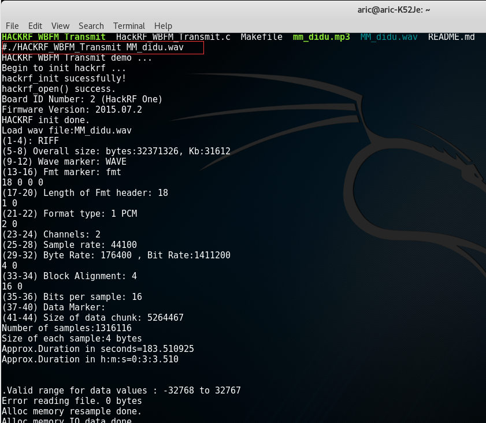Click the 'HACKRF WBFM Transmit demo ...' line

pos(77,58)
